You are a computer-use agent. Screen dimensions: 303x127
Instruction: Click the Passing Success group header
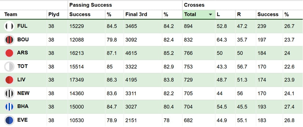(x=90, y=5)
